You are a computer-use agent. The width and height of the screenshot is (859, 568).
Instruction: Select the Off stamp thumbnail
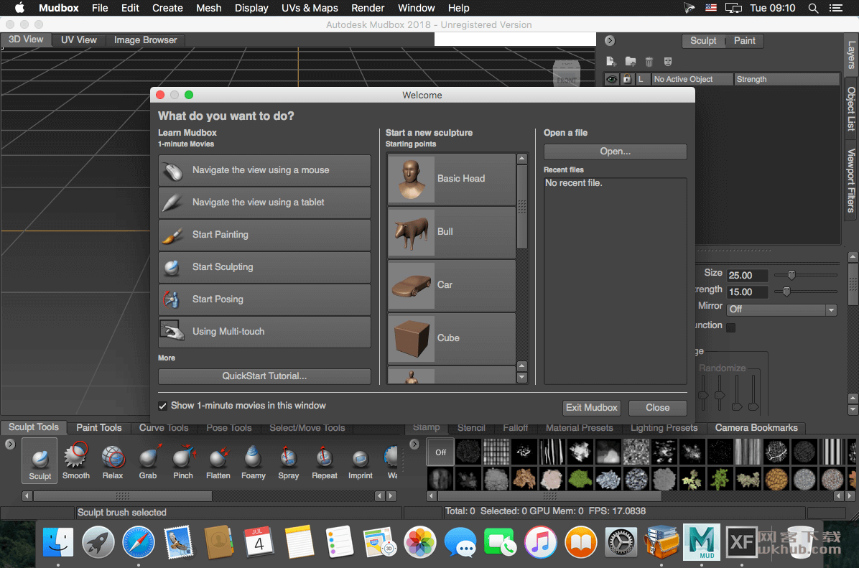[440, 452]
